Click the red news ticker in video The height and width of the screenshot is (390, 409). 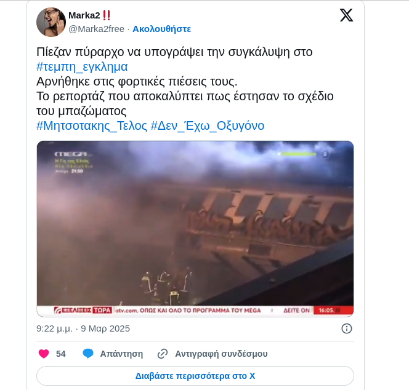click(195, 310)
